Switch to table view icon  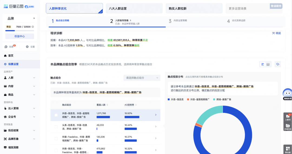point(268,64)
